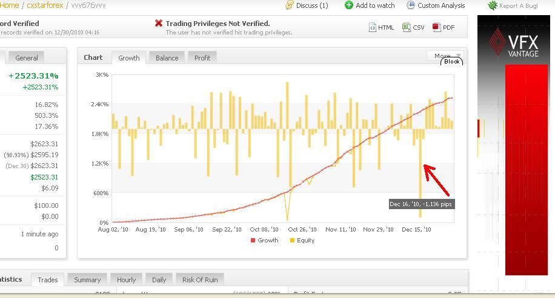The width and height of the screenshot is (555, 298).
Task: Click the Report A Bug icon
Action: click(x=493, y=5)
